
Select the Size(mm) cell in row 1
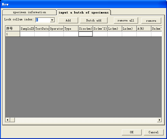(86, 34)
